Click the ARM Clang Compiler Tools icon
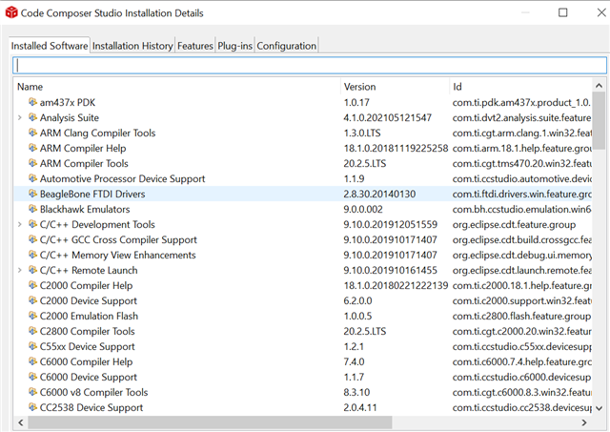Image resolution: width=610 pixels, height=432 pixels. (32, 133)
